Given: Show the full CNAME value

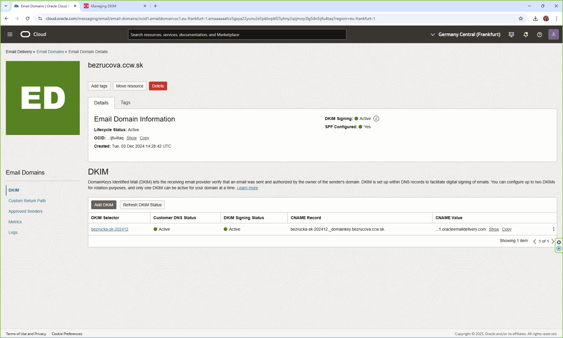Looking at the screenshot, I should click(494, 229).
